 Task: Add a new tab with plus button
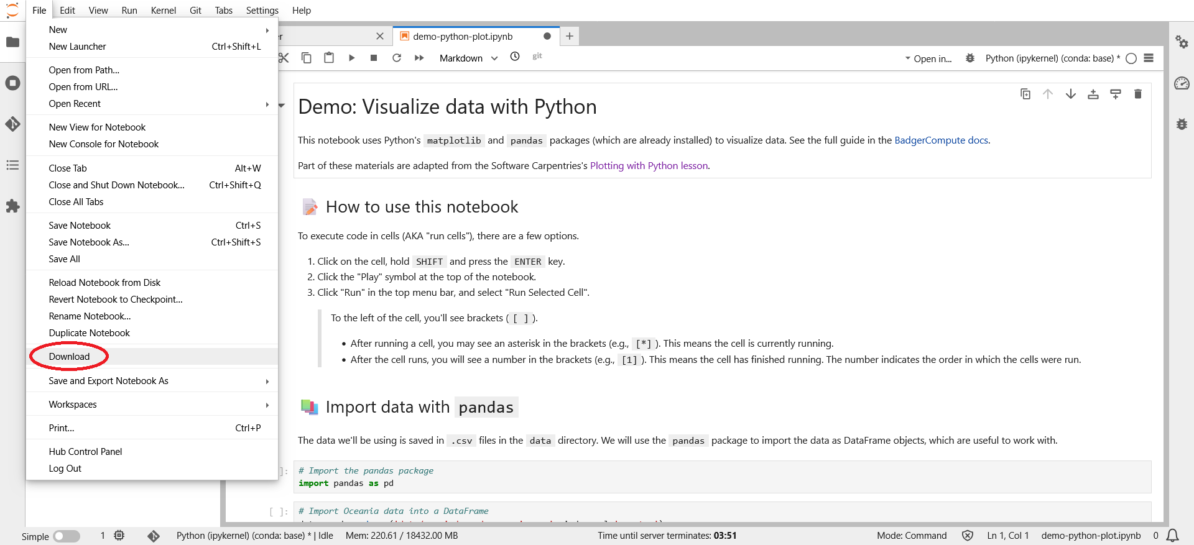point(569,37)
